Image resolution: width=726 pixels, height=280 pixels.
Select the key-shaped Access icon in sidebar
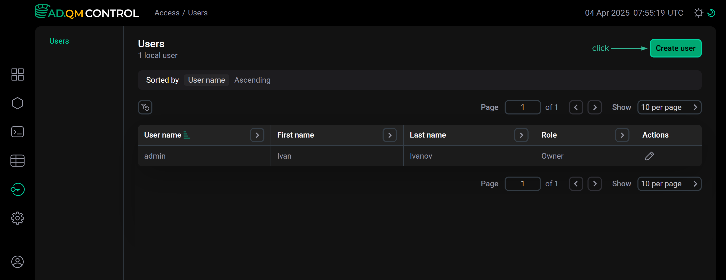18,189
